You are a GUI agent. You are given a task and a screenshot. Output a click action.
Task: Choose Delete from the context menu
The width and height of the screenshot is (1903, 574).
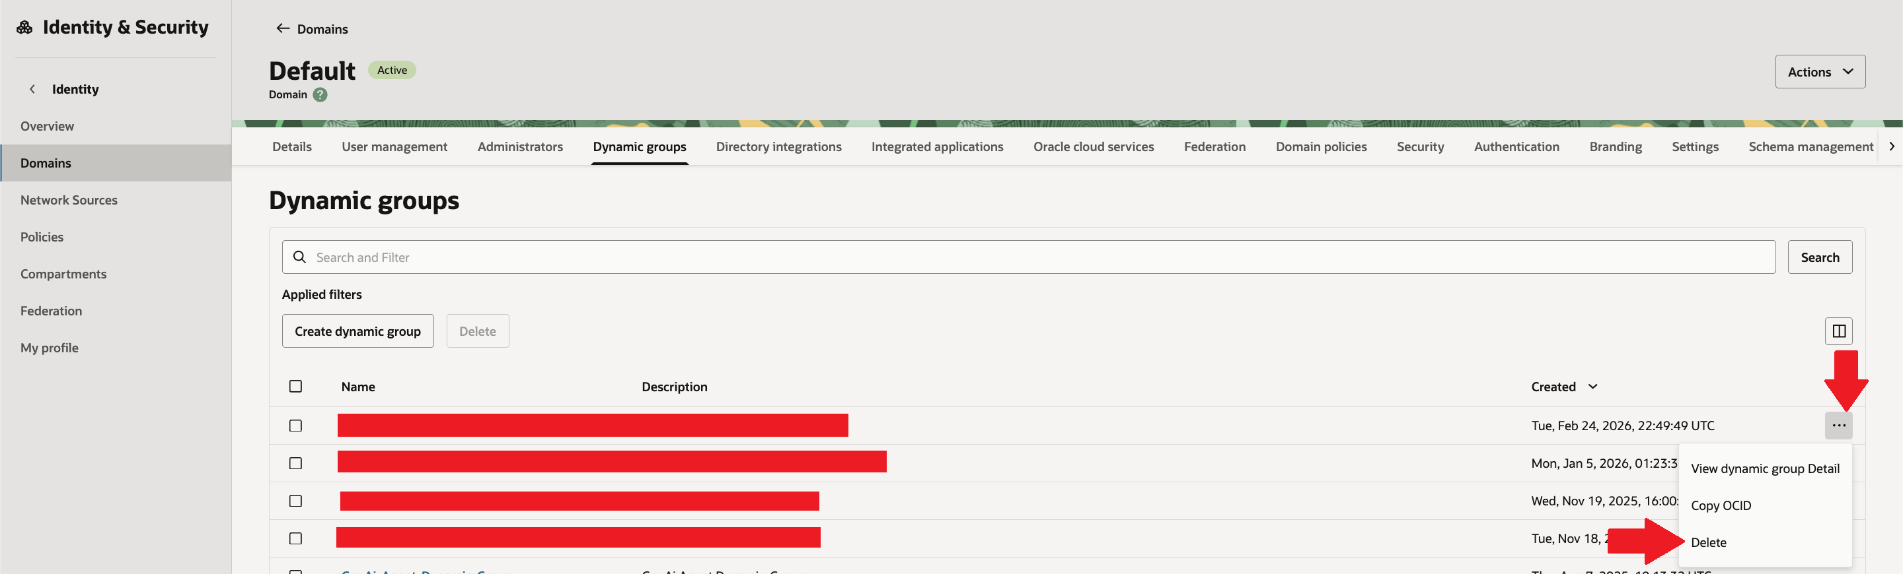(x=1708, y=542)
